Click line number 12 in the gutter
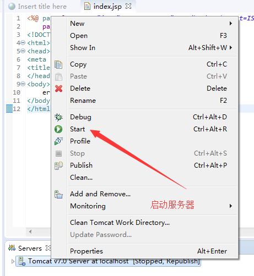 17,109
